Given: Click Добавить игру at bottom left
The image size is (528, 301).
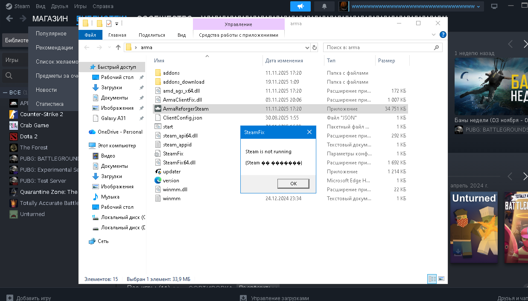Looking at the screenshot, I should [29, 298].
